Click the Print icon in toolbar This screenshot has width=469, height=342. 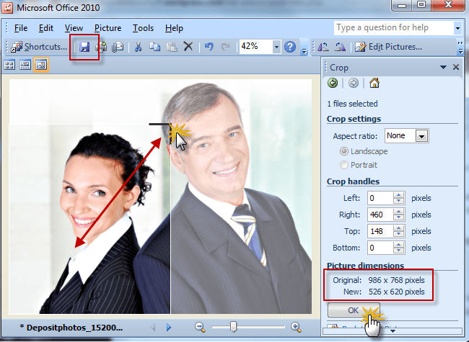pyautogui.click(x=102, y=47)
